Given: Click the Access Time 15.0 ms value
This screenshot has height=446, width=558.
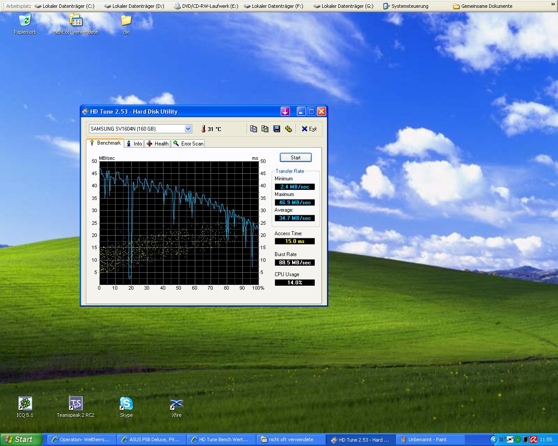Looking at the screenshot, I should (295, 241).
